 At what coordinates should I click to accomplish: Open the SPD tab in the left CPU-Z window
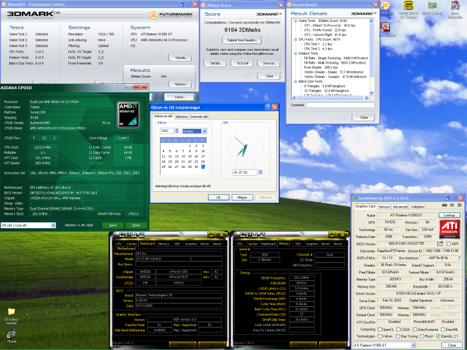(x=177, y=244)
